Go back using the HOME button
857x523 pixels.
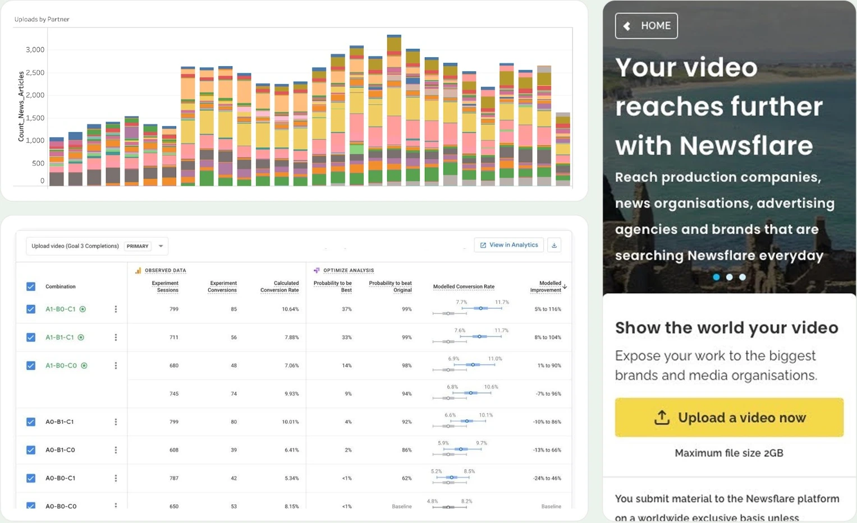pos(647,26)
